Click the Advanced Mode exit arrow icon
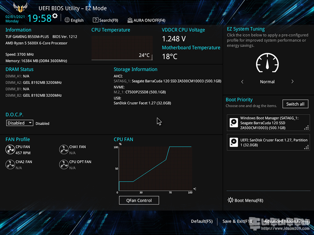The width and height of the screenshot is (314, 235). pos(307,221)
